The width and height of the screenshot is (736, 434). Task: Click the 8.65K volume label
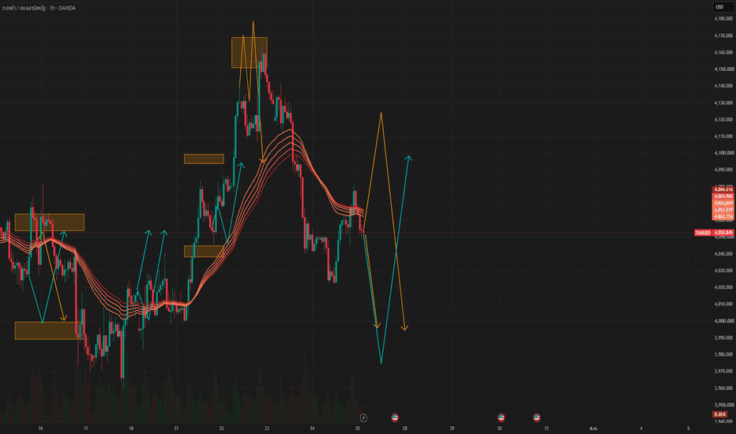pyautogui.click(x=719, y=414)
